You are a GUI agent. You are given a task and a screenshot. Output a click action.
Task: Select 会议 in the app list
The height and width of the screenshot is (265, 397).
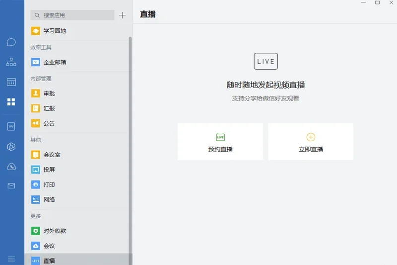(x=78, y=246)
